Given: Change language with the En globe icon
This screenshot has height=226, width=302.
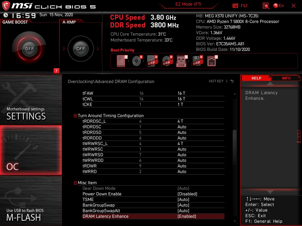Looking at the screenshot, I should pos(278,6).
